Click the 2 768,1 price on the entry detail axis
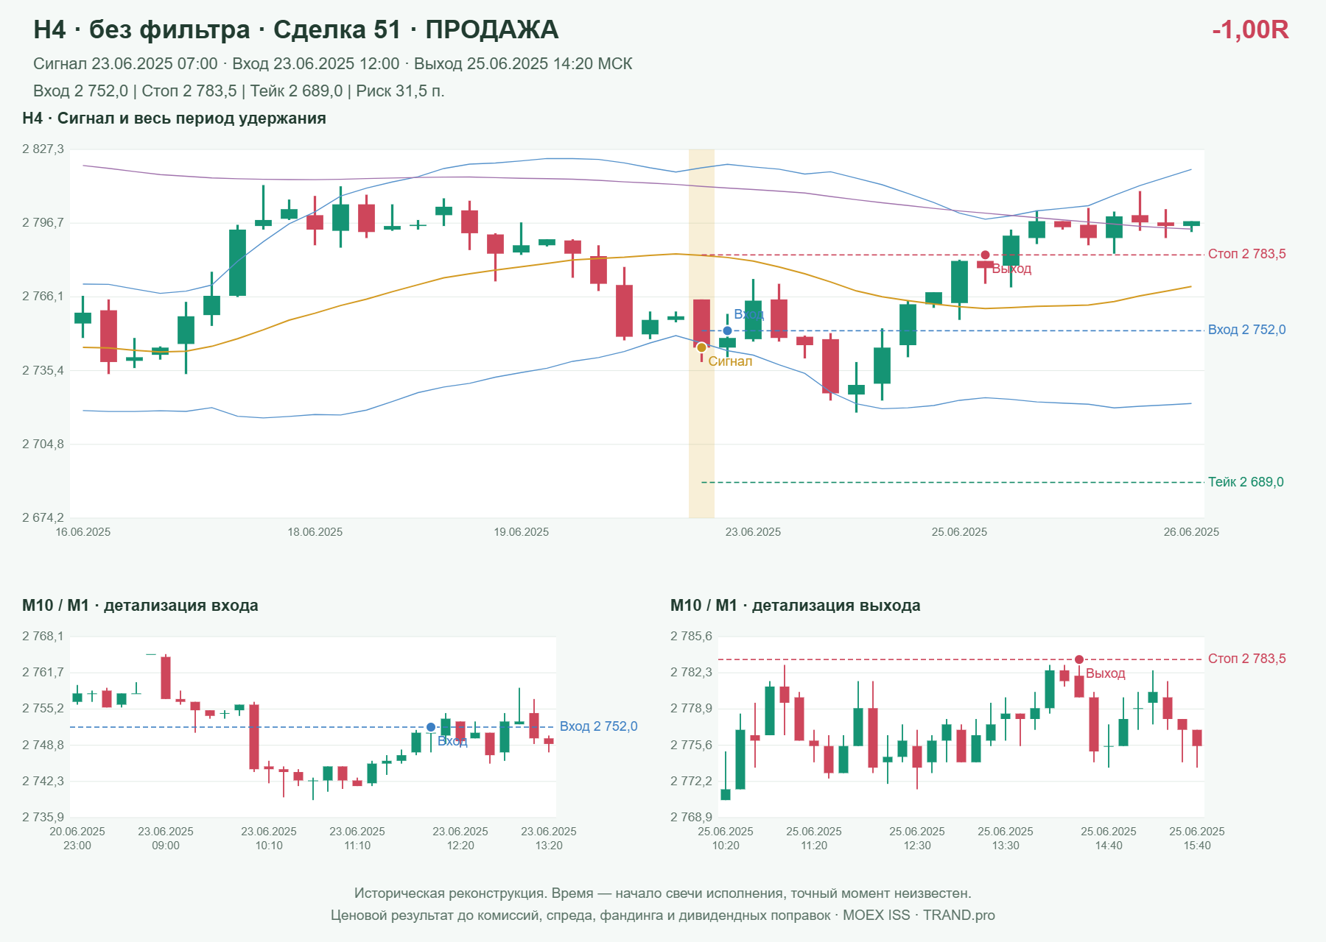 pyautogui.click(x=43, y=637)
